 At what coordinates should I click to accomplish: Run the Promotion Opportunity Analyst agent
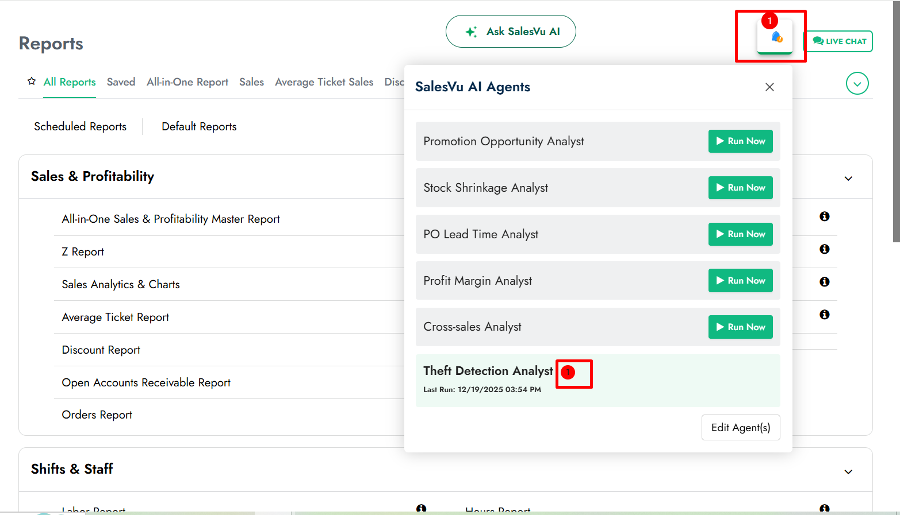tap(740, 141)
